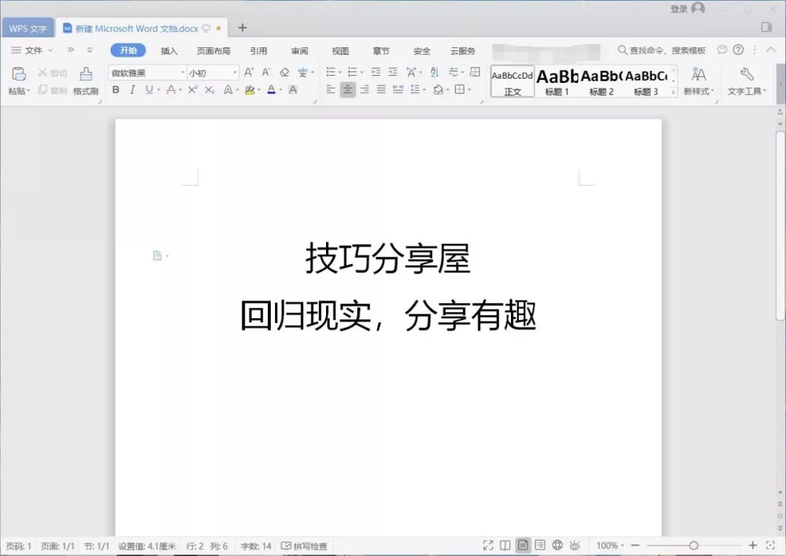
Task: Run spell check (拼写检查) in the status bar
Action: pyautogui.click(x=304, y=545)
